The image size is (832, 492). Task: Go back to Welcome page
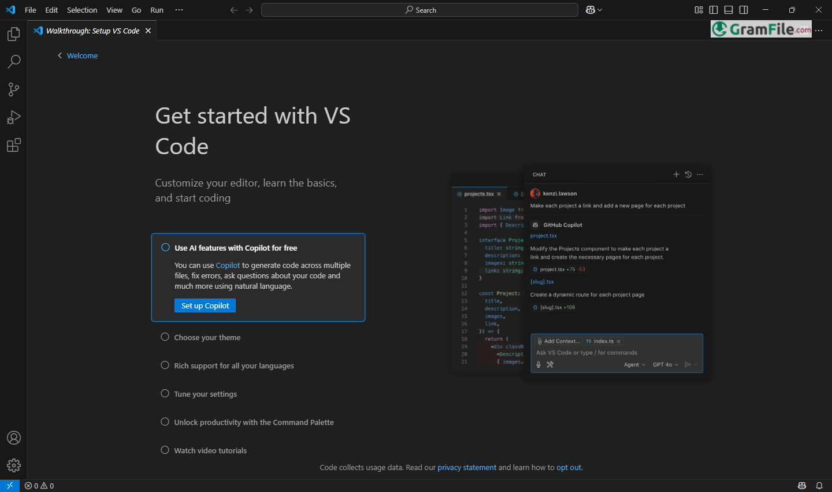(x=77, y=55)
